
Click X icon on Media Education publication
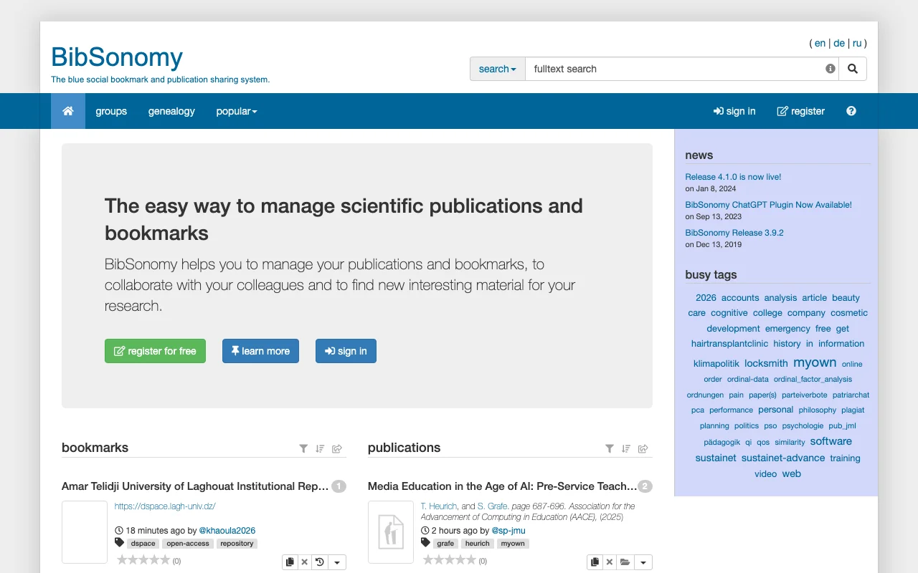610,562
